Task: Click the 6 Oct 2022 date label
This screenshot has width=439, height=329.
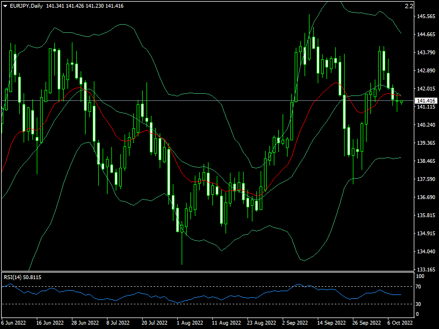Action: coord(400,323)
